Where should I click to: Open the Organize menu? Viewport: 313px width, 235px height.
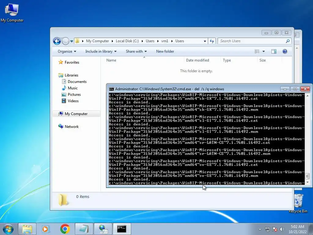pos(67,51)
